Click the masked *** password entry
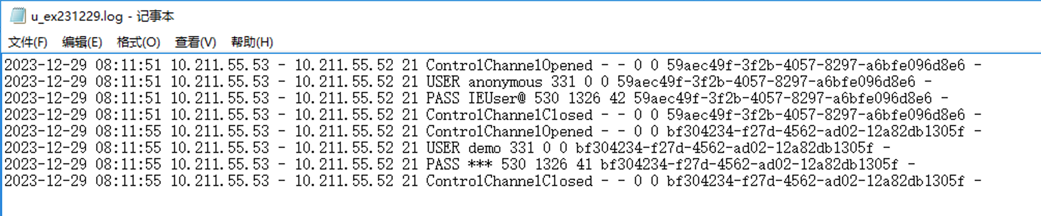 [480, 164]
